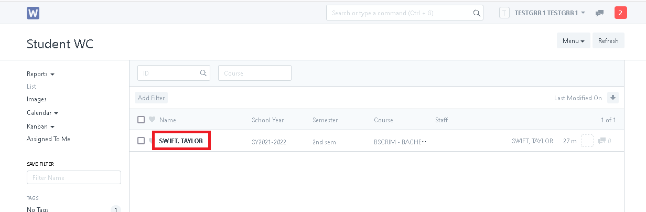Open the Menu button dropdown

tap(574, 41)
